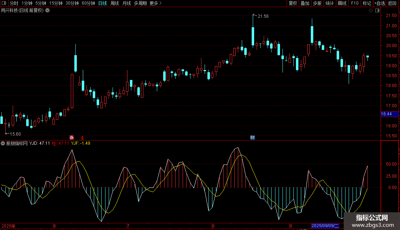This screenshot has height=230, width=400.
Task: Open F10 company information
Action: coord(354,3)
